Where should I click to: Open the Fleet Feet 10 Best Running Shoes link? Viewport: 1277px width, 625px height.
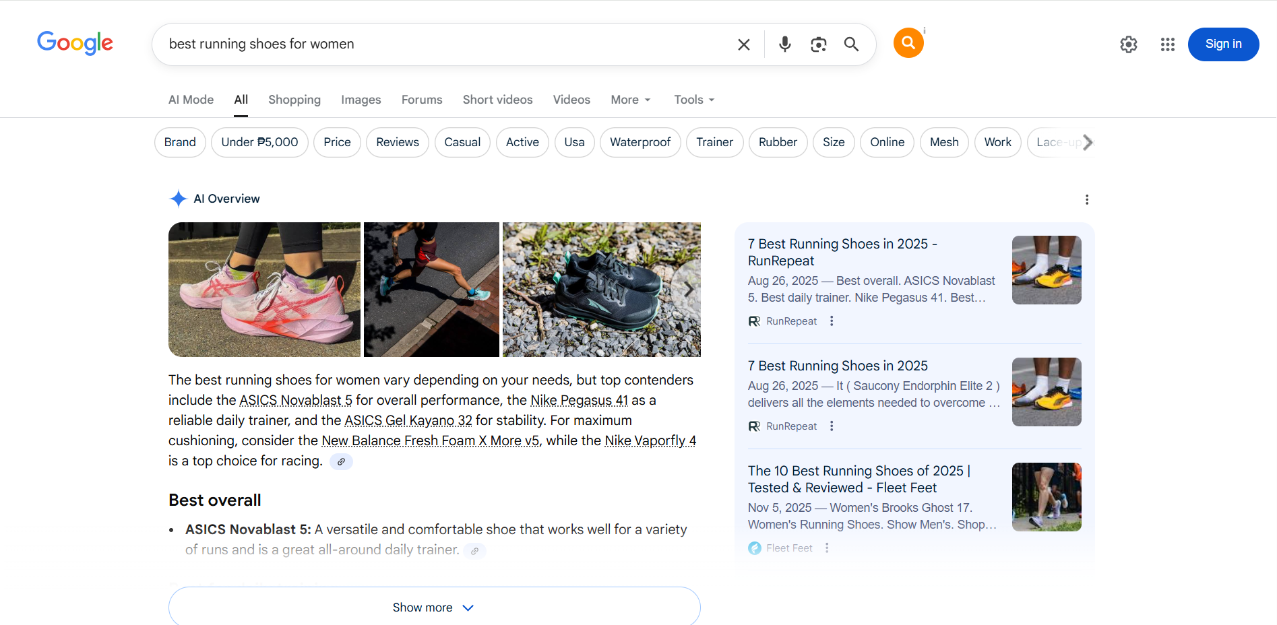859,479
